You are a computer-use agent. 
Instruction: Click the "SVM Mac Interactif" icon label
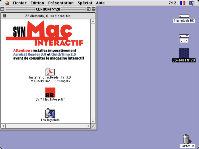click(50, 99)
